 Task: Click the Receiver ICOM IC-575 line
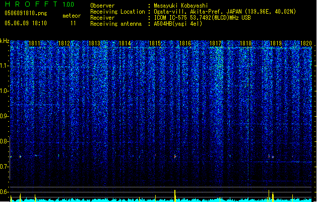pyautogui.click(x=203, y=18)
